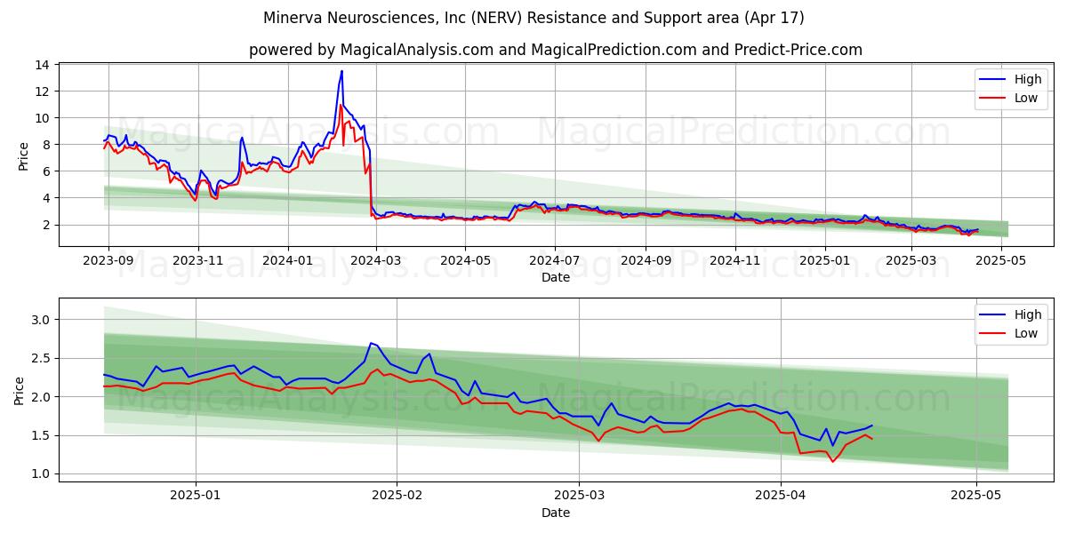Click 'Low' in the bottom chart legend
This screenshot has width=1067, height=533.
pyautogui.click(x=1026, y=332)
